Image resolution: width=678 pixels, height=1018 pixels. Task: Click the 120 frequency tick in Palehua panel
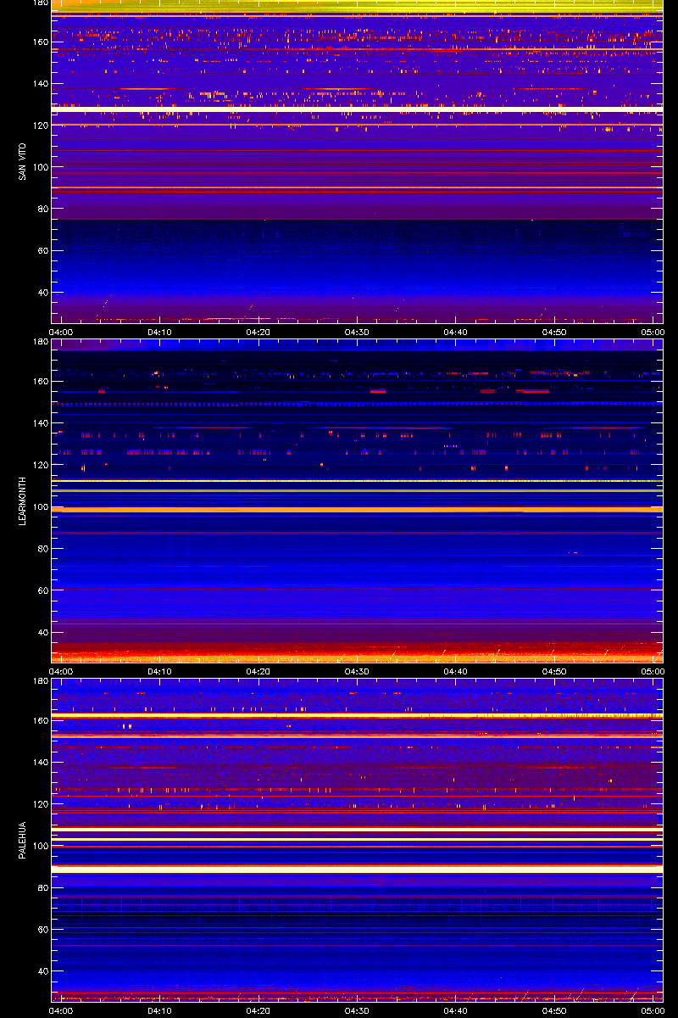coord(41,804)
